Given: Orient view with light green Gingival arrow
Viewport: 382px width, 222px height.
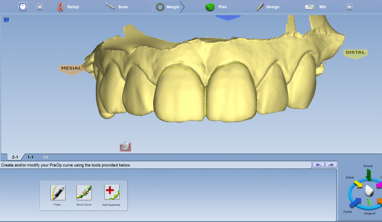Looking at the screenshot, I should (369, 202).
